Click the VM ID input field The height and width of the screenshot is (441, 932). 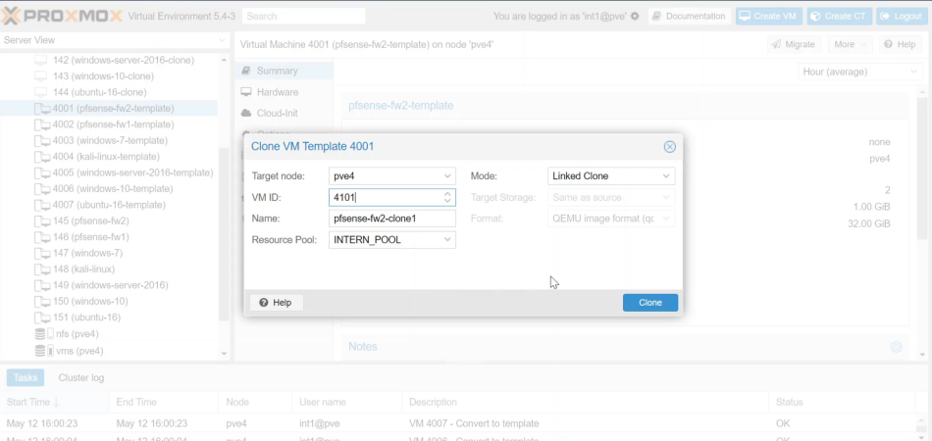[x=386, y=197]
